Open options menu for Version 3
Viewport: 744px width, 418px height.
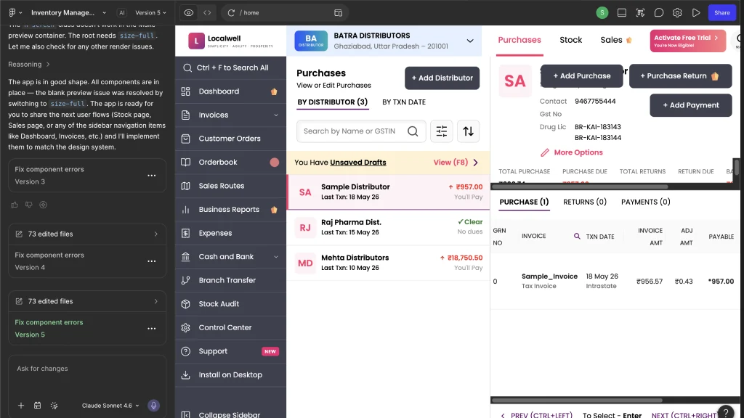tap(151, 176)
